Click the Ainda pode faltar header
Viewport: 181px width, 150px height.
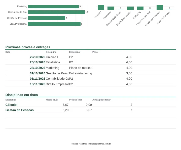click(101, 100)
